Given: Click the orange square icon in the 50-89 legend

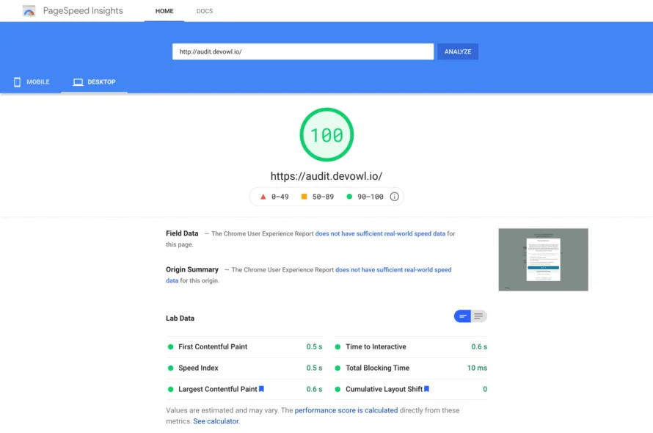Looking at the screenshot, I should tap(304, 196).
